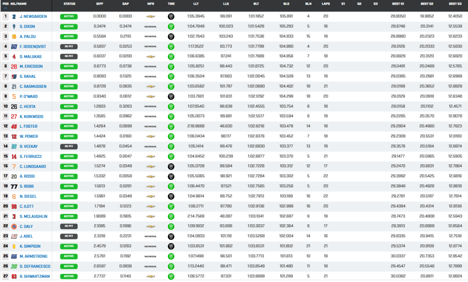The height and width of the screenshot is (282, 468).
Task: Click the In Pit status badge for R. Veekay
Action: pyautogui.click(x=69, y=146)
